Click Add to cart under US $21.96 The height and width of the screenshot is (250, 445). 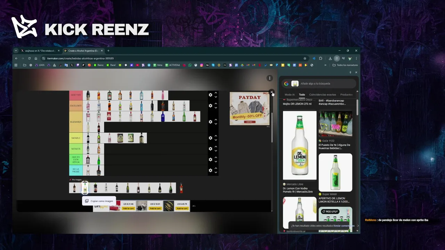click(x=128, y=208)
